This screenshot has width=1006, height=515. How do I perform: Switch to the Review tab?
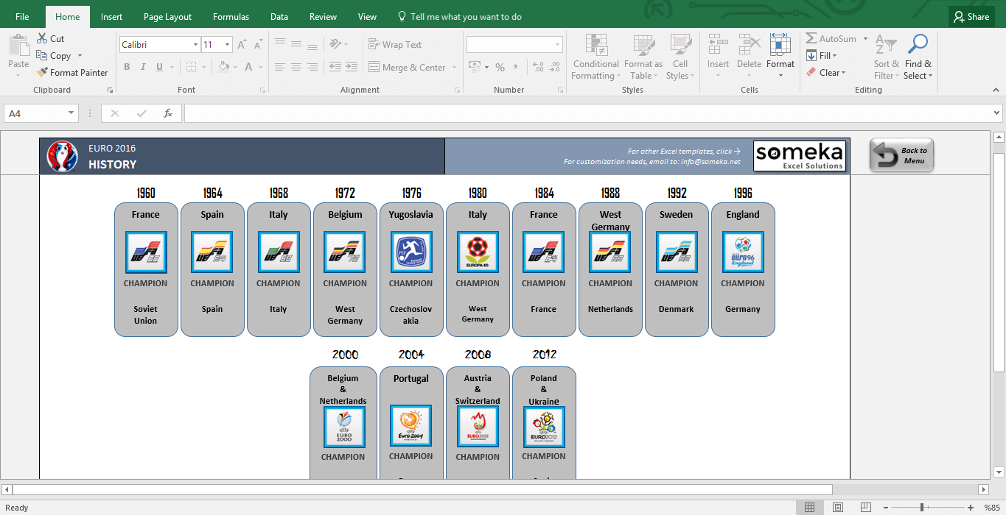click(323, 17)
